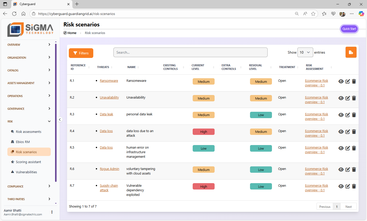Open Scoring assistant in the sidebar
The height and width of the screenshot is (221, 367).
(28, 162)
